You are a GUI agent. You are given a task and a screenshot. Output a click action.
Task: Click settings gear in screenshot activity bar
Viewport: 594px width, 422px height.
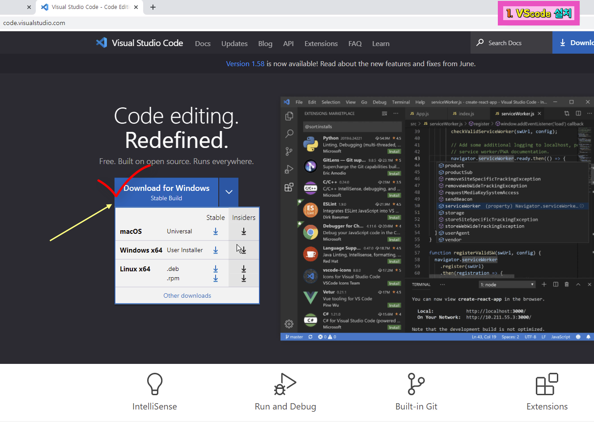pyautogui.click(x=289, y=324)
